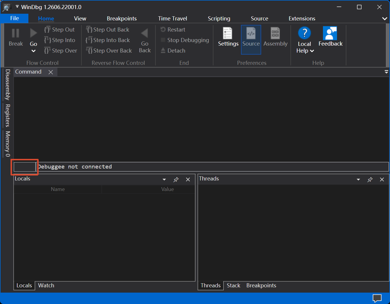Click Step Over Back command
The image size is (390, 304).
pyautogui.click(x=109, y=51)
